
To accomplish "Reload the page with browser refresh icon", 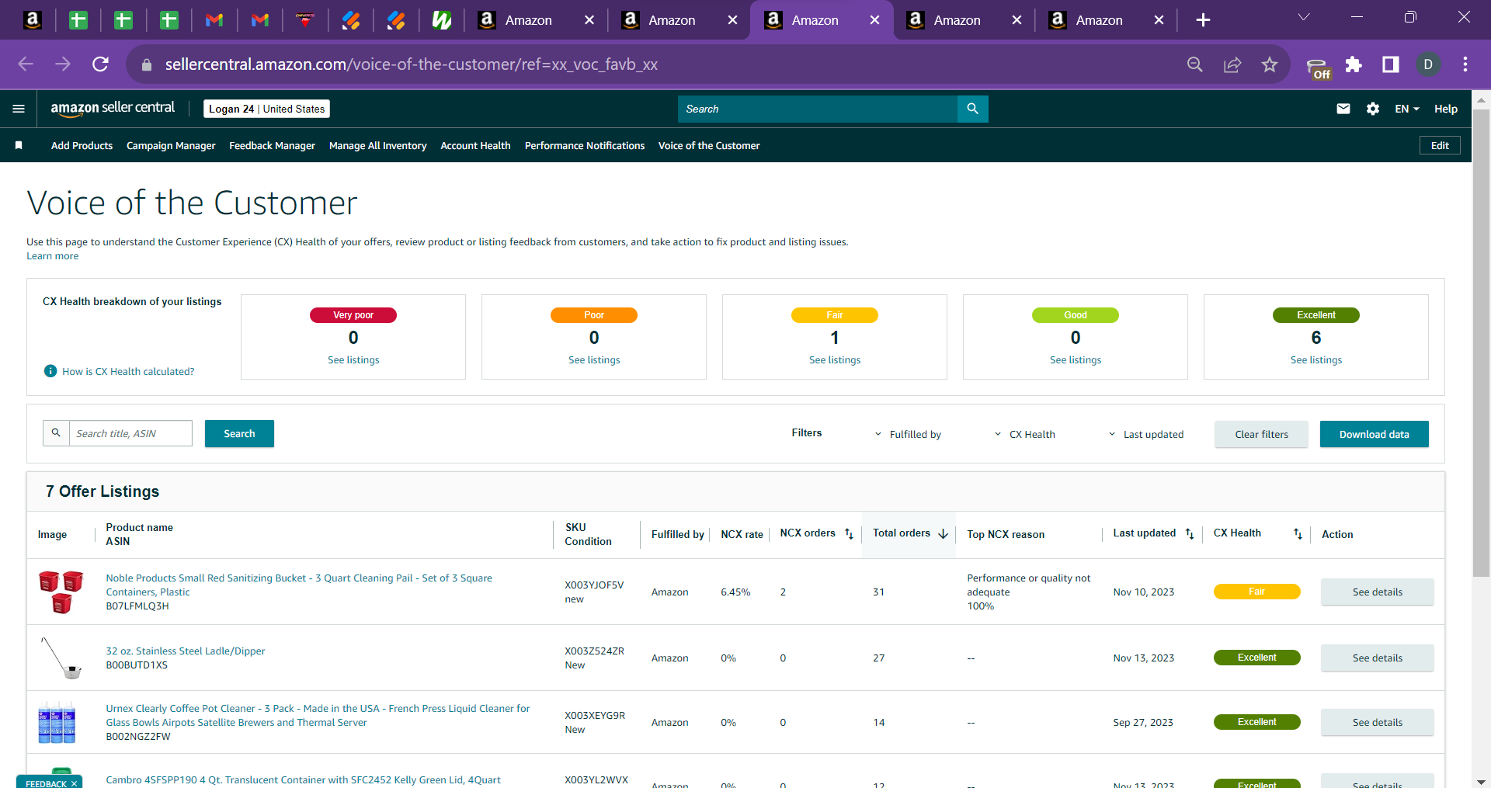I will point(100,64).
